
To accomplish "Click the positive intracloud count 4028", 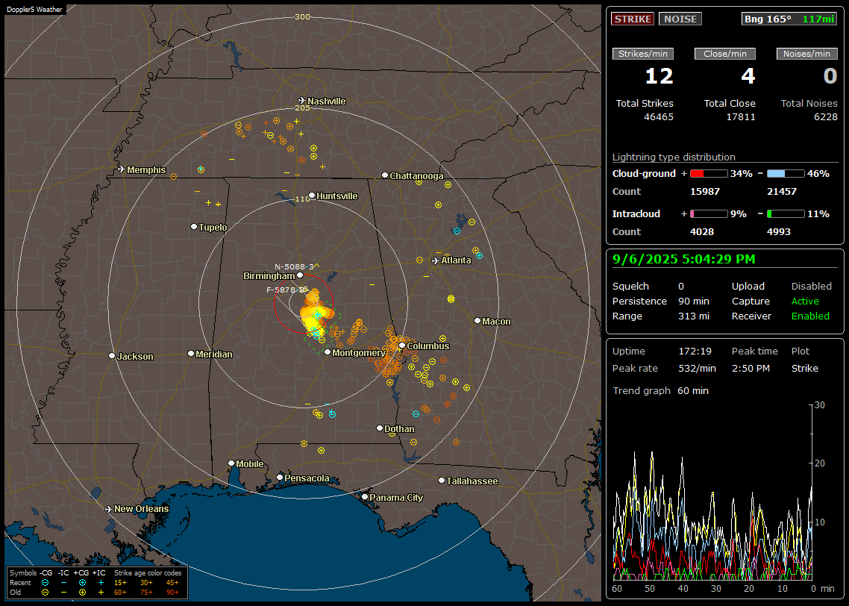I will click(702, 232).
